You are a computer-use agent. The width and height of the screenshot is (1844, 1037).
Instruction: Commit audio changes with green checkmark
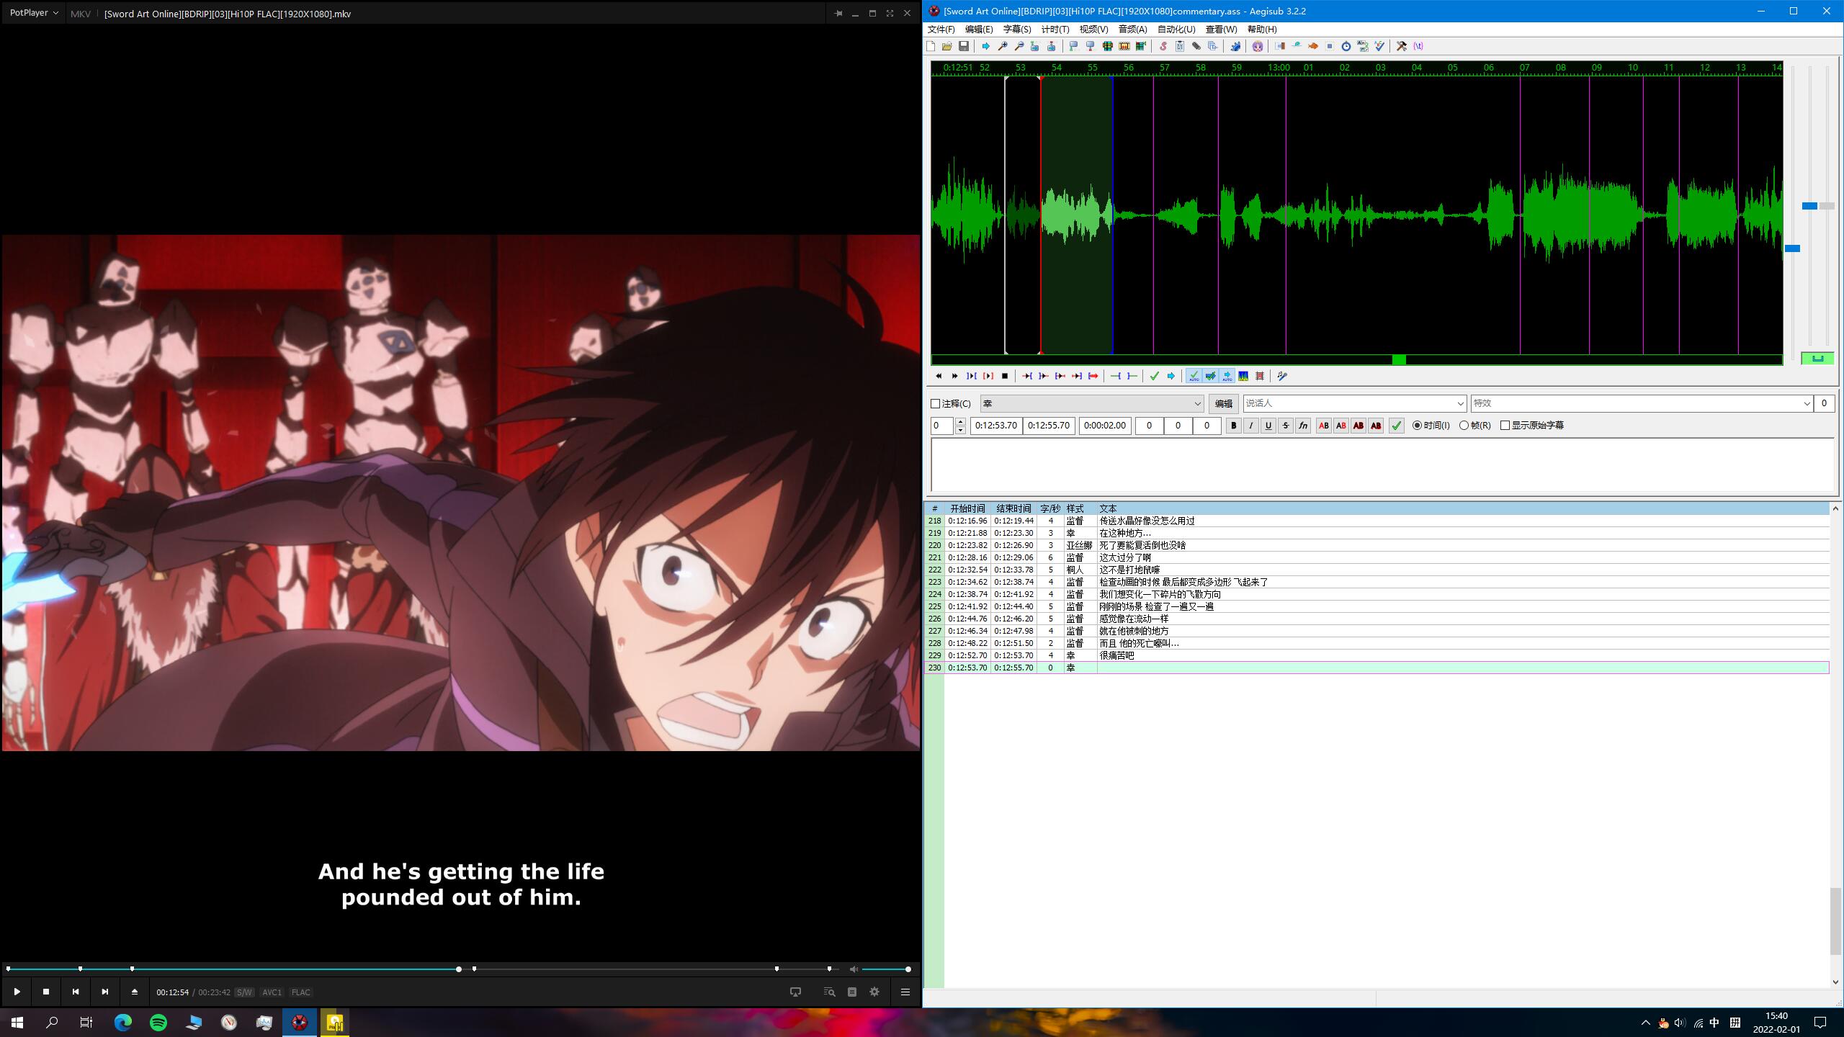(1155, 376)
